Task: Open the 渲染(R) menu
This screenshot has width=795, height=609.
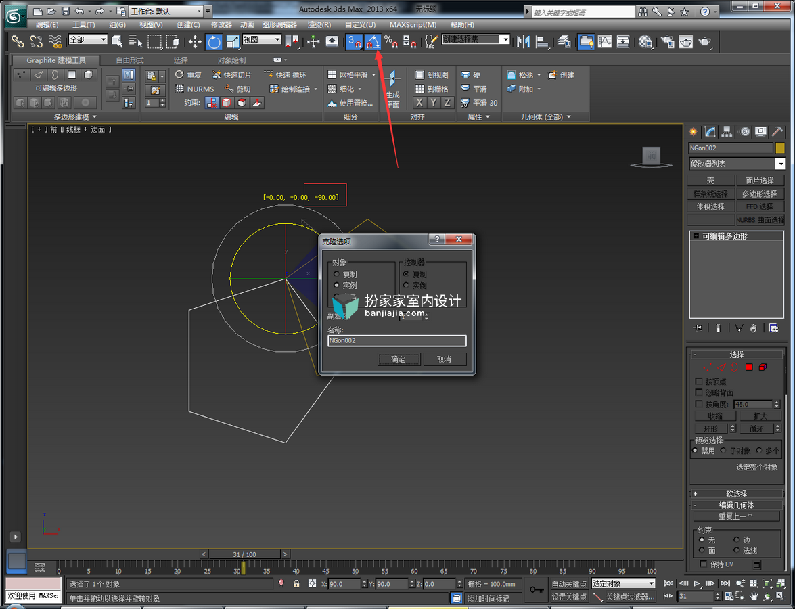Action: coord(319,25)
